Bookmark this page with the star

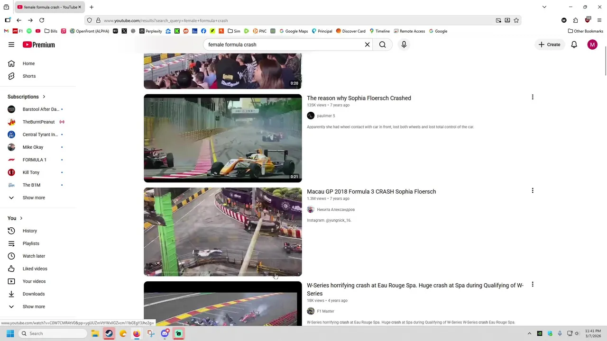(x=516, y=20)
